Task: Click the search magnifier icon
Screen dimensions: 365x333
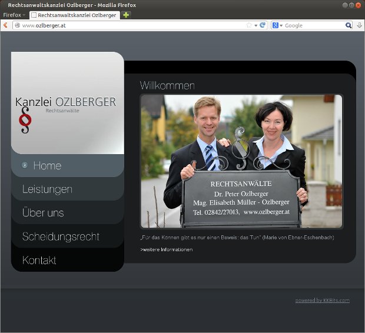Action: pos(349,25)
